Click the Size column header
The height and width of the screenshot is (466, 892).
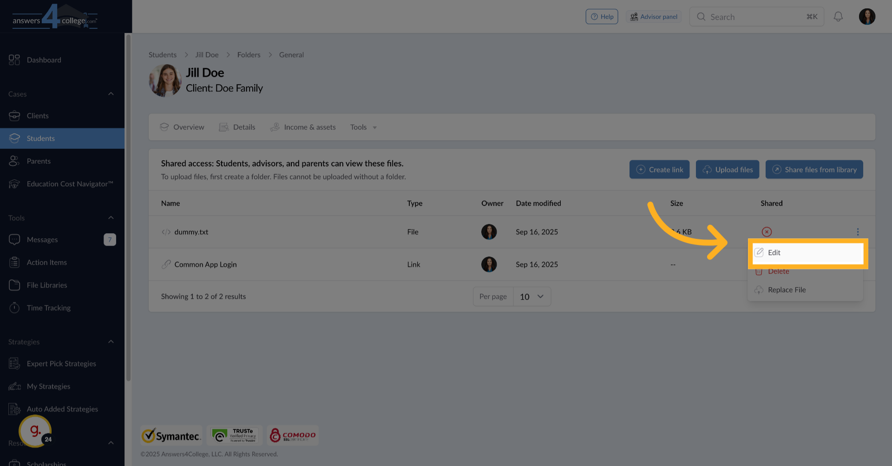[676, 203]
